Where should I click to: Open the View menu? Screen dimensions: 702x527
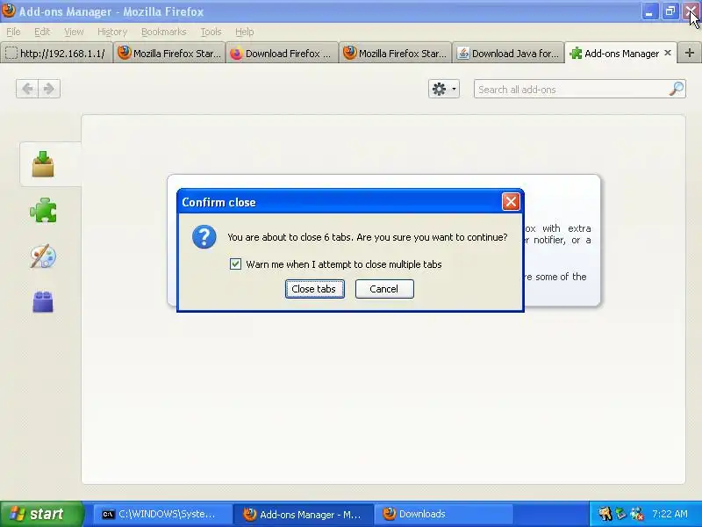(74, 32)
